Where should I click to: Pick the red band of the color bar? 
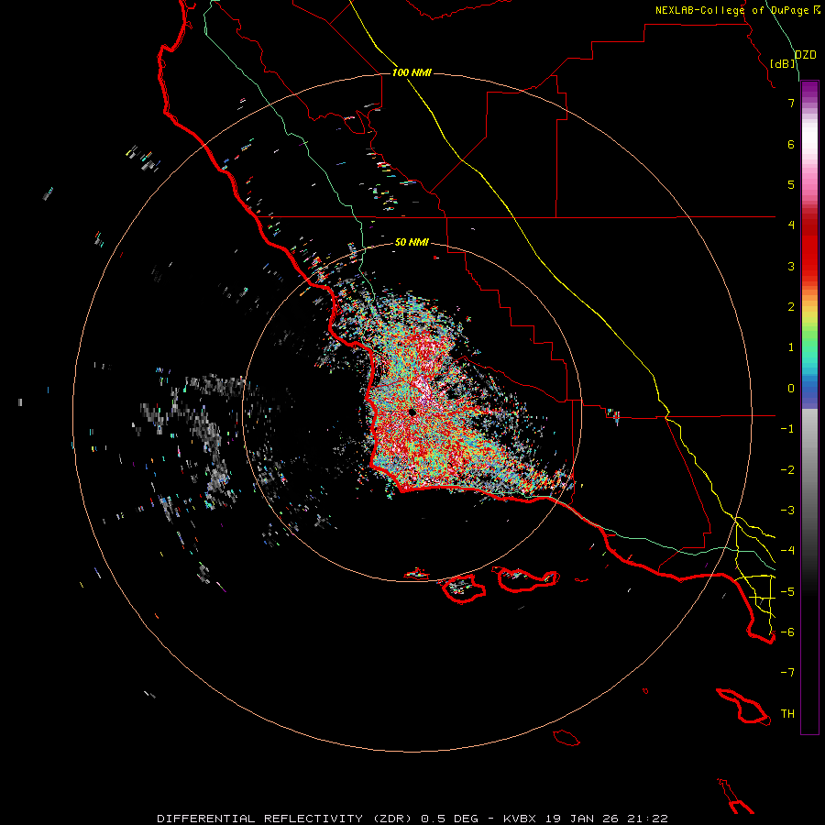pos(809,250)
